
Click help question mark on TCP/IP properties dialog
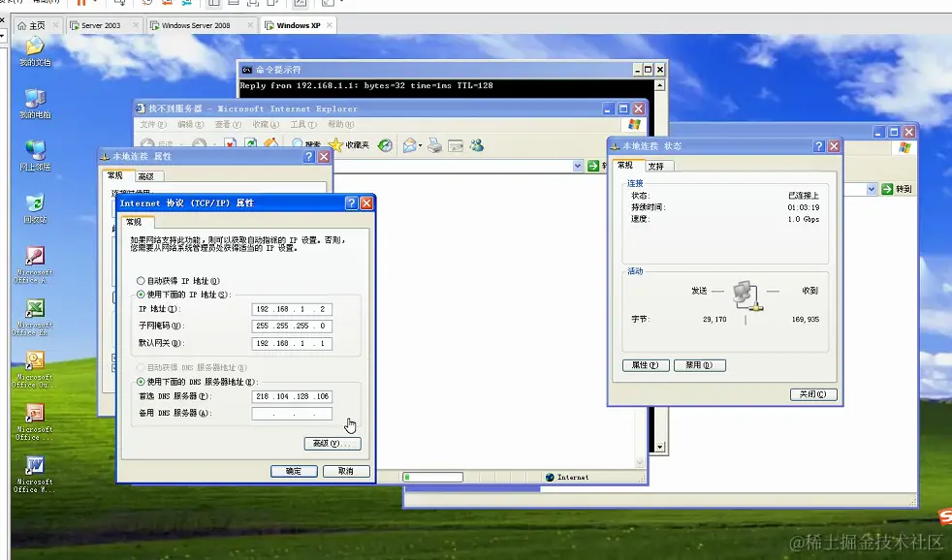(351, 203)
